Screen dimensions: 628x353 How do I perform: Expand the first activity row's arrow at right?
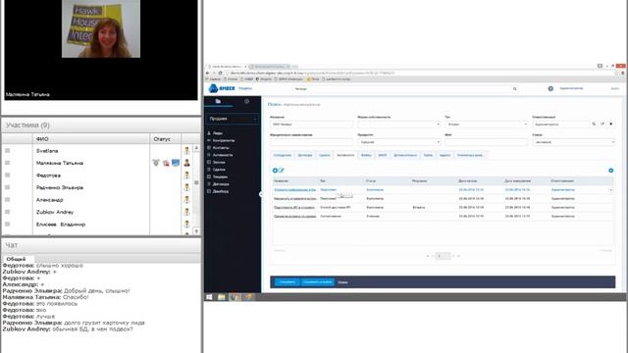pyautogui.click(x=610, y=190)
